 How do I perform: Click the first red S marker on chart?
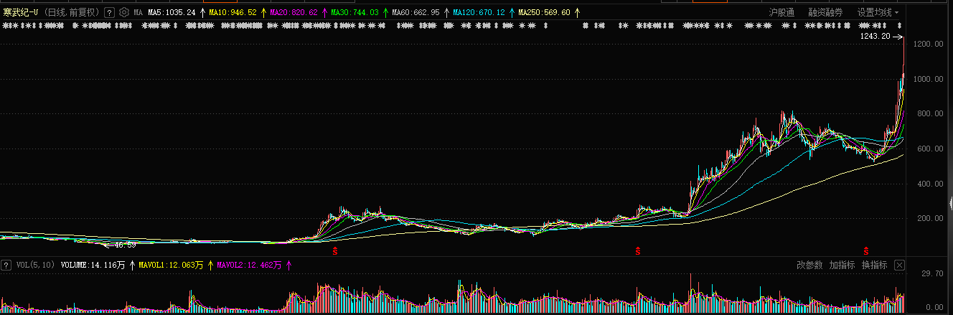point(334,251)
